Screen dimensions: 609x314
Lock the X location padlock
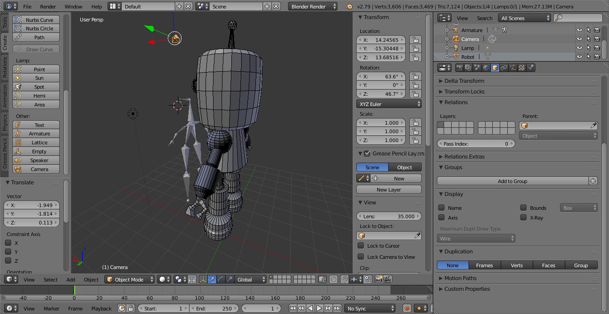416,40
